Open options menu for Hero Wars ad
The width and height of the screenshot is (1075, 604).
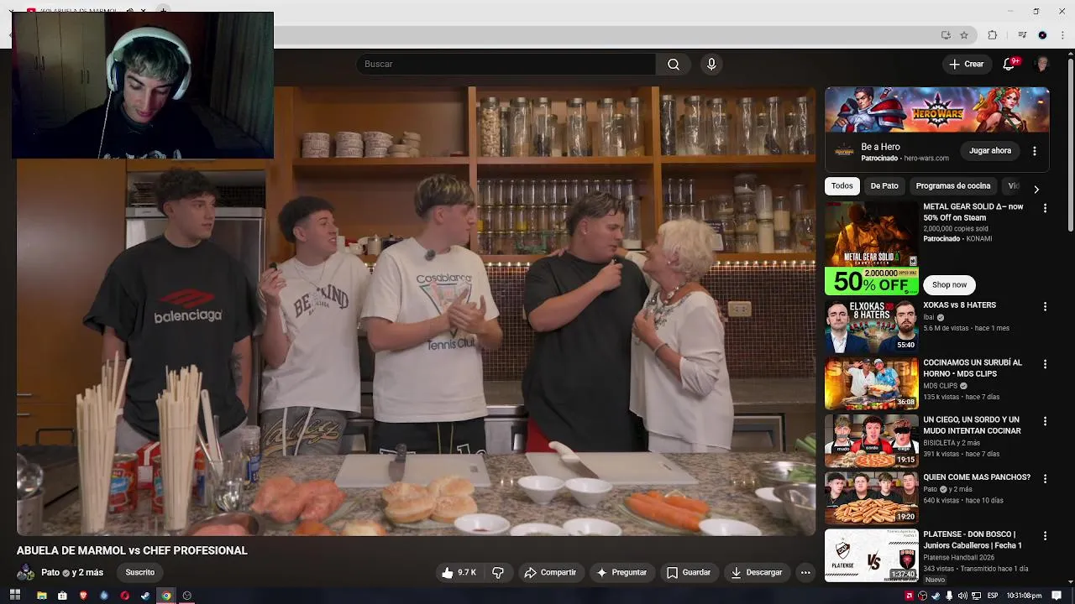click(x=1035, y=151)
